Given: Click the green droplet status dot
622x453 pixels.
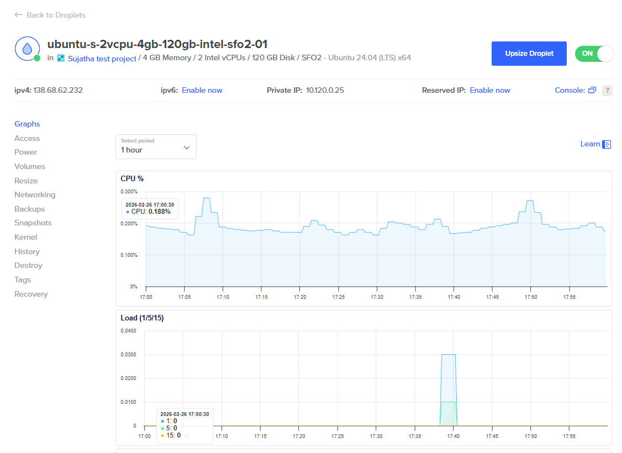Looking at the screenshot, I should pos(37,59).
